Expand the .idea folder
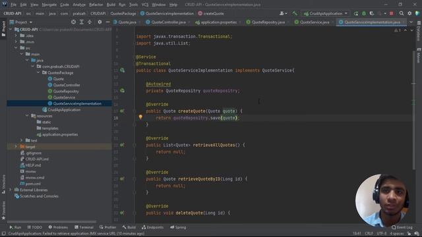 [16, 36]
